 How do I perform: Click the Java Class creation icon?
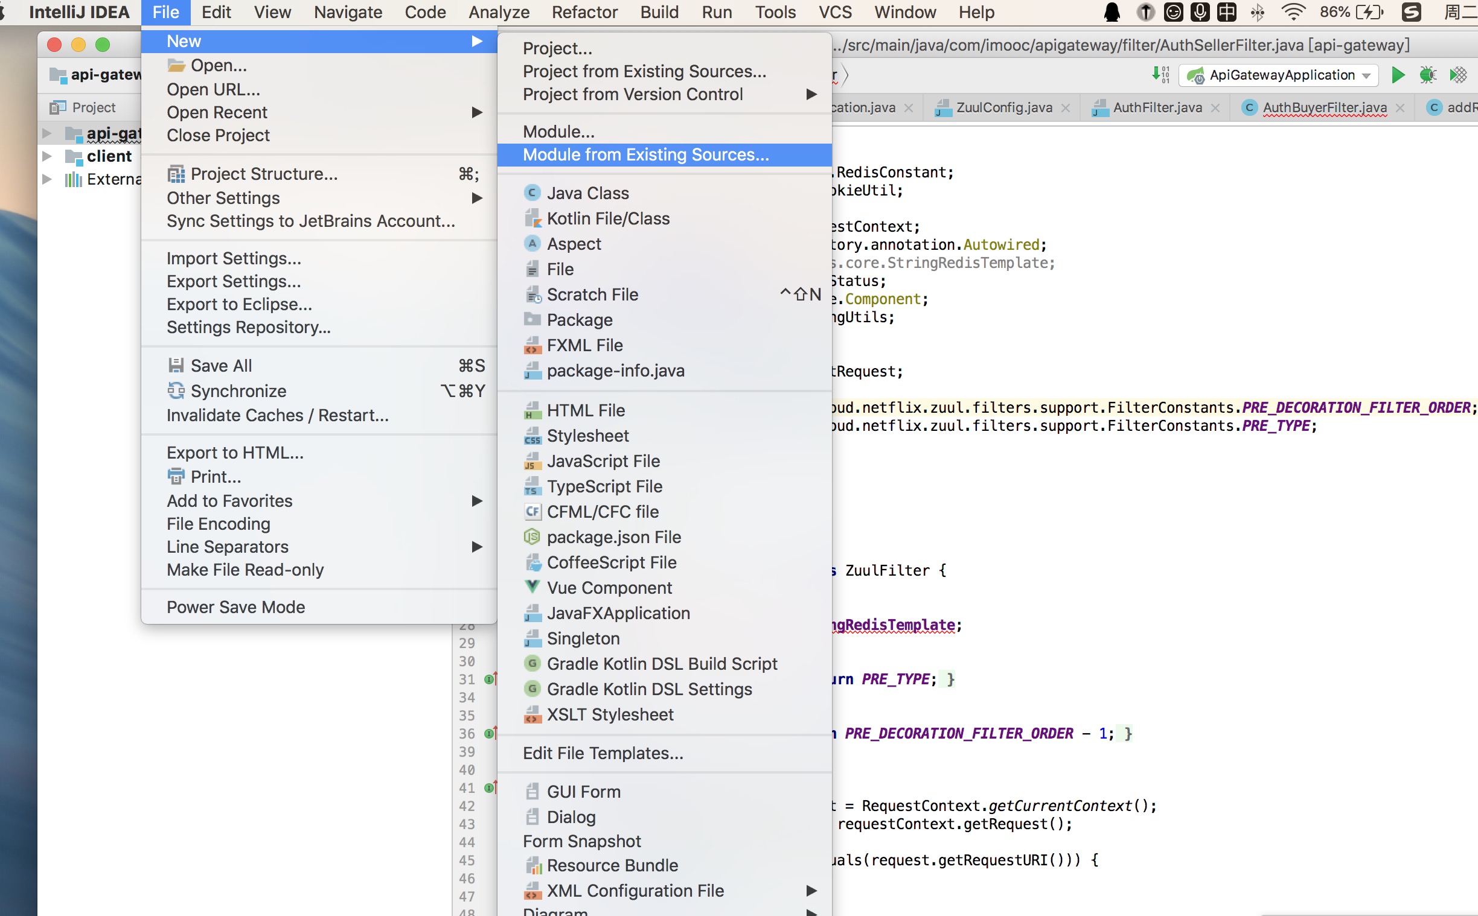coord(532,193)
